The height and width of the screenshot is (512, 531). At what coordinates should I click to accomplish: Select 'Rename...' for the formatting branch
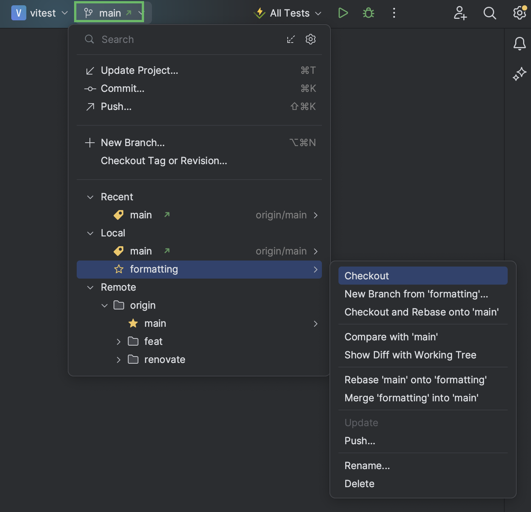tap(367, 465)
